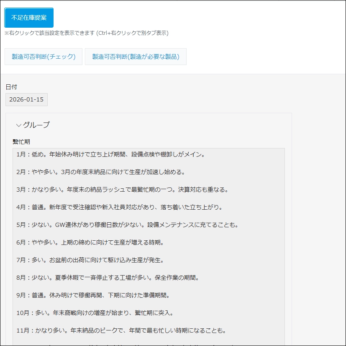Click the line starting 2月:やや多い

[101, 172]
